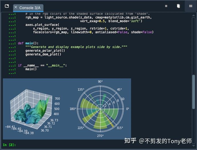The image size is (197, 150).
Task: Click the 'generate_dem_plot()' line
Action: point(43,54)
